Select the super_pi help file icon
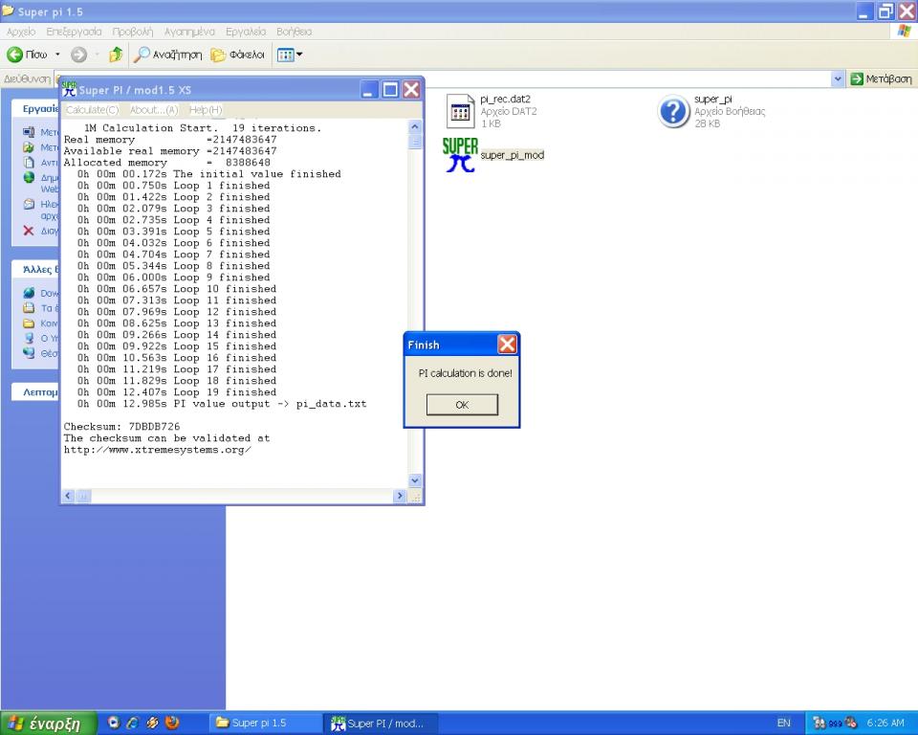 (x=673, y=111)
